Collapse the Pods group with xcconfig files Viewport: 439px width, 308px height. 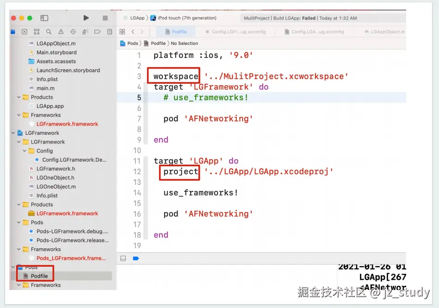click(19, 222)
